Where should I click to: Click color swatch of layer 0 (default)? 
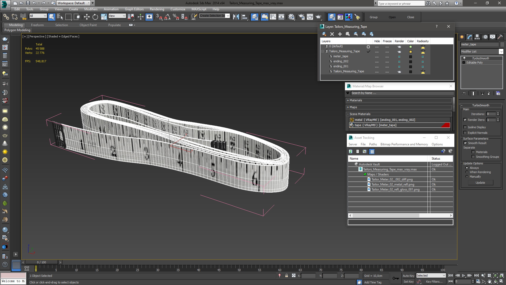point(410,47)
